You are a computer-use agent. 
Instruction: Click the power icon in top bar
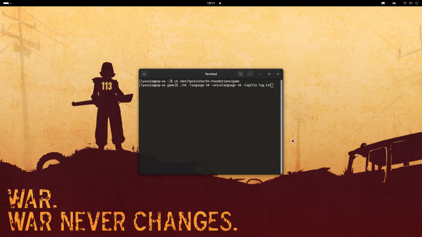pyautogui.click(x=417, y=3)
